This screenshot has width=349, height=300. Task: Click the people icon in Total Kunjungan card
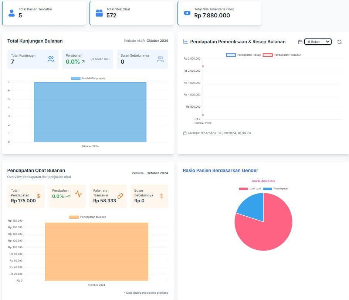click(51, 59)
